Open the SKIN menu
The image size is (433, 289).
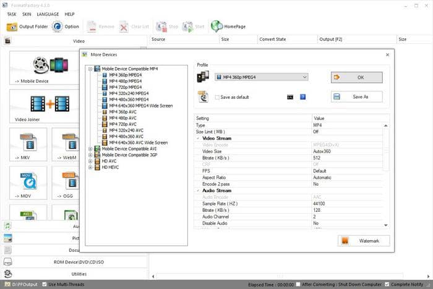click(x=27, y=14)
